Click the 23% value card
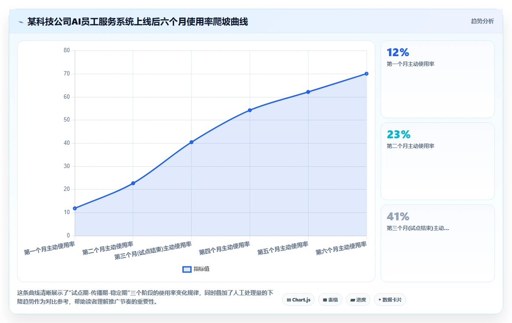Image resolution: width=512 pixels, height=323 pixels. pyautogui.click(x=438, y=161)
